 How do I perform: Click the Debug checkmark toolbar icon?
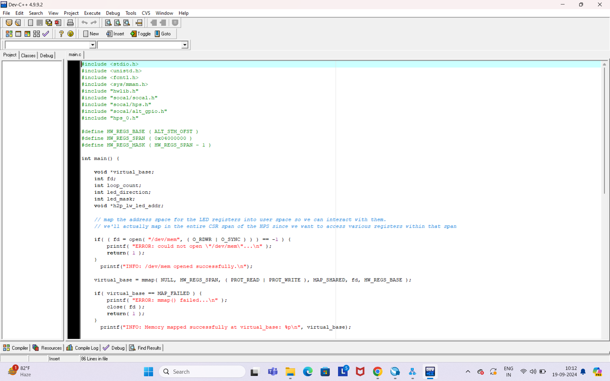[46, 34]
